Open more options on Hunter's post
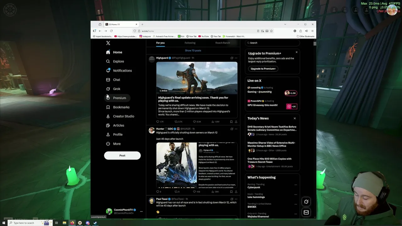This screenshot has width=402, height=226. pyautogui.click(x=236, y=129)
